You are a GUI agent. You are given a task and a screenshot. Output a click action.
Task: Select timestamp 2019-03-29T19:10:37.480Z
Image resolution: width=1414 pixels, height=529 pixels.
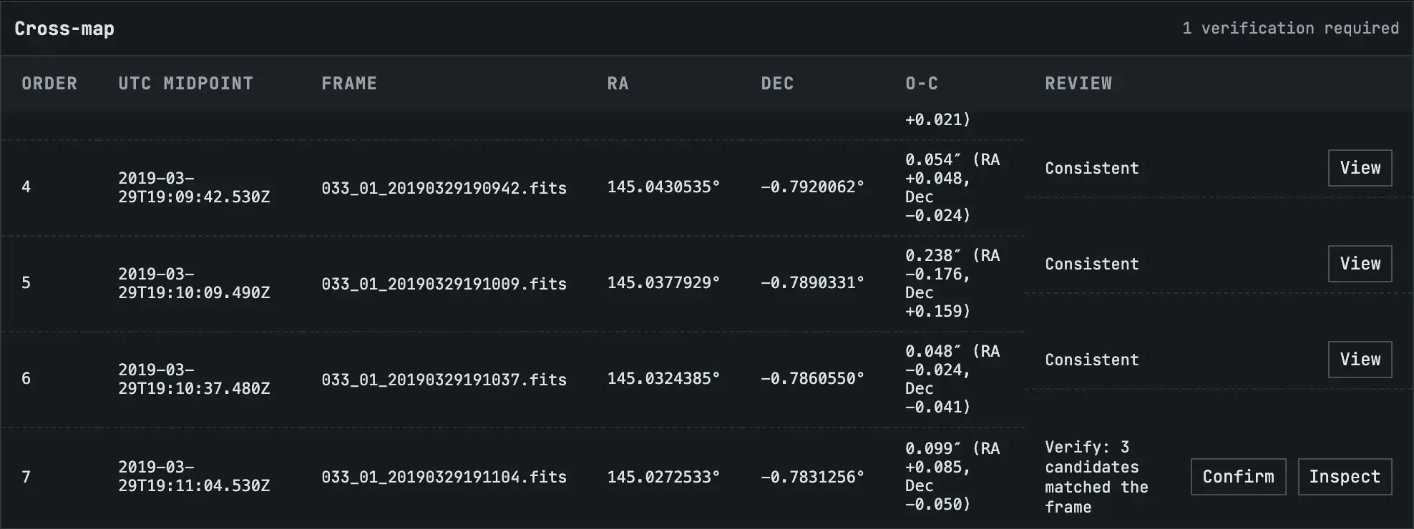tap(194, 379)
